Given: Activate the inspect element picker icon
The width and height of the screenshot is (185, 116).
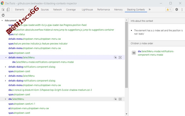Looking at the screenshot, I should (3, 10).
